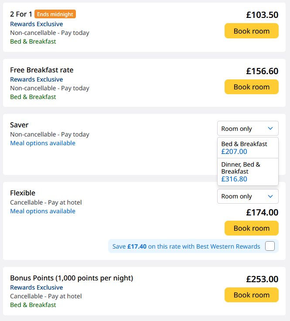Screen dimensions: 290x321
Task: Click the Saver rate title
Action: point(19,125)
